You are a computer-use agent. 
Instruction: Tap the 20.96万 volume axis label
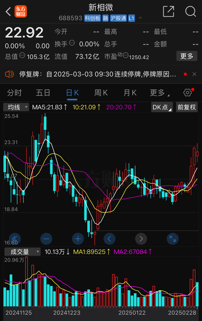(14, 260)
